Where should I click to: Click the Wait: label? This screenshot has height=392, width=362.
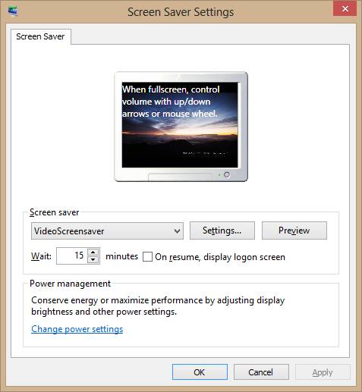tap(41, 256)
